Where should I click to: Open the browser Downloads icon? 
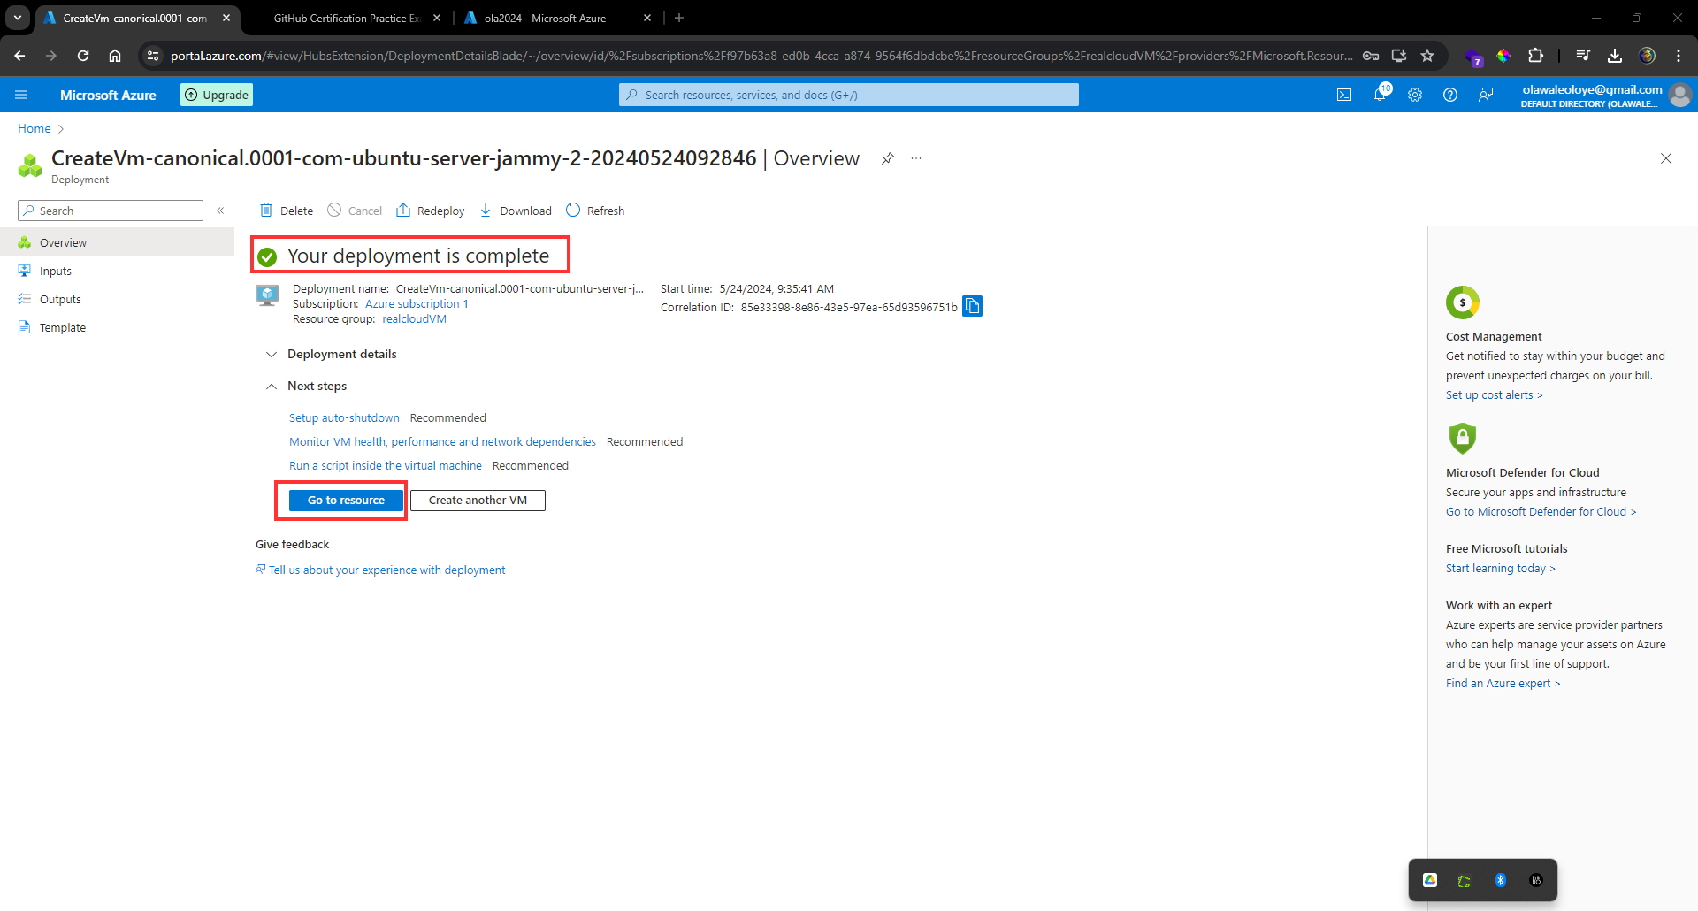click(1615, 56)
